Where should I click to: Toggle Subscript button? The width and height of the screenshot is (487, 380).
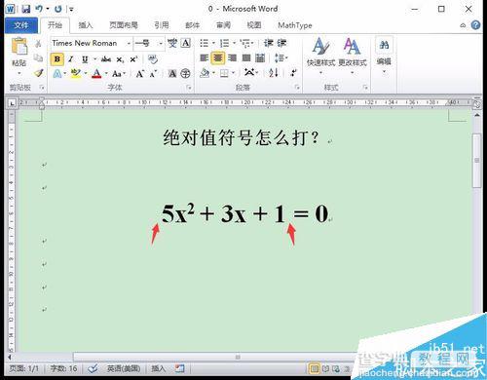point(120,59)
